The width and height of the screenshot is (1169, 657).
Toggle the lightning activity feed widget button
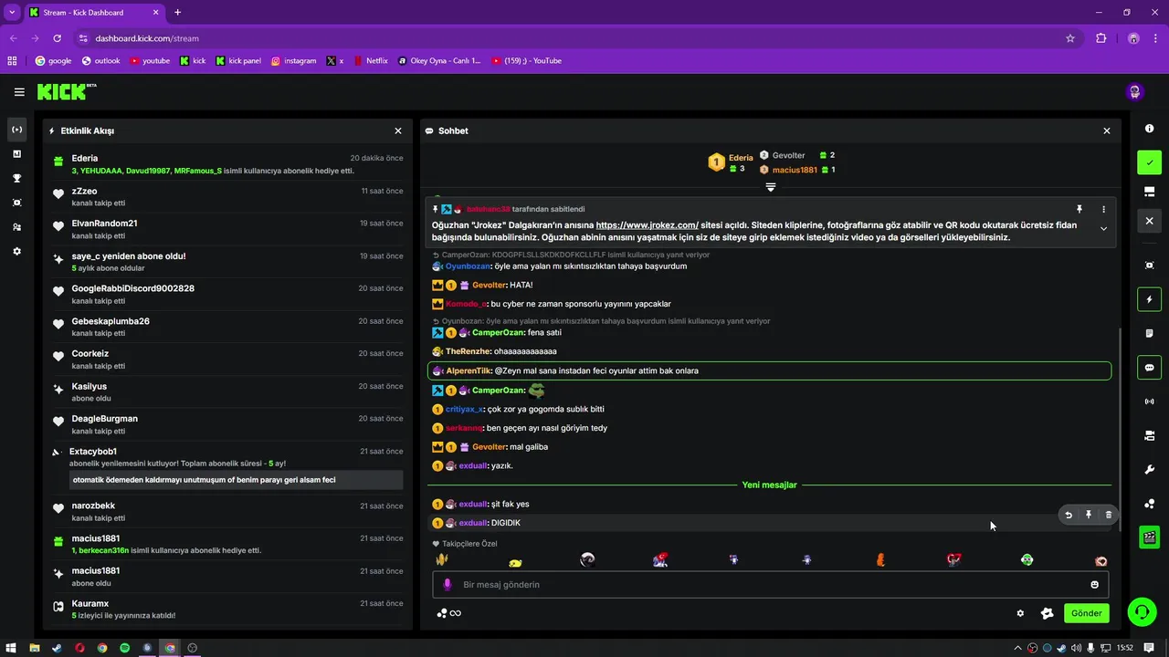point(1149,299)
